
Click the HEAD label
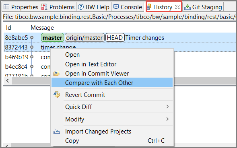point(115,38)
